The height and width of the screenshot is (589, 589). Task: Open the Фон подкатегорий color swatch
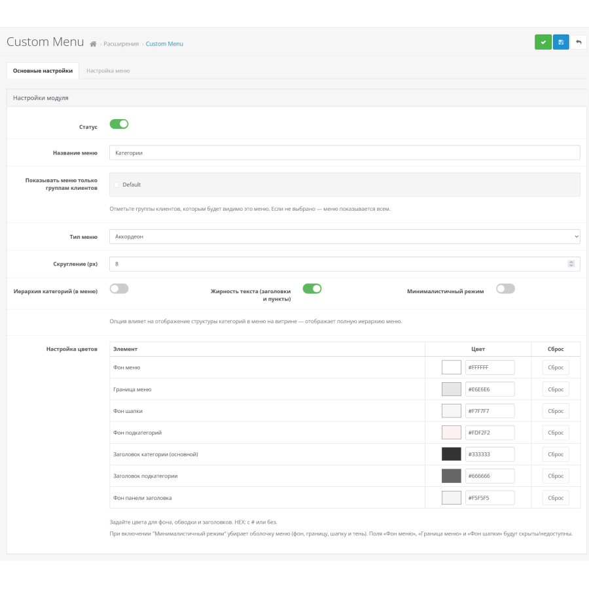click(x=451, y=433)
